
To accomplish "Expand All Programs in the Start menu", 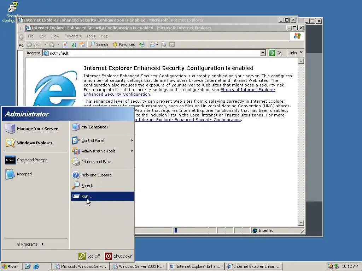I will click(x=30, y=244).
